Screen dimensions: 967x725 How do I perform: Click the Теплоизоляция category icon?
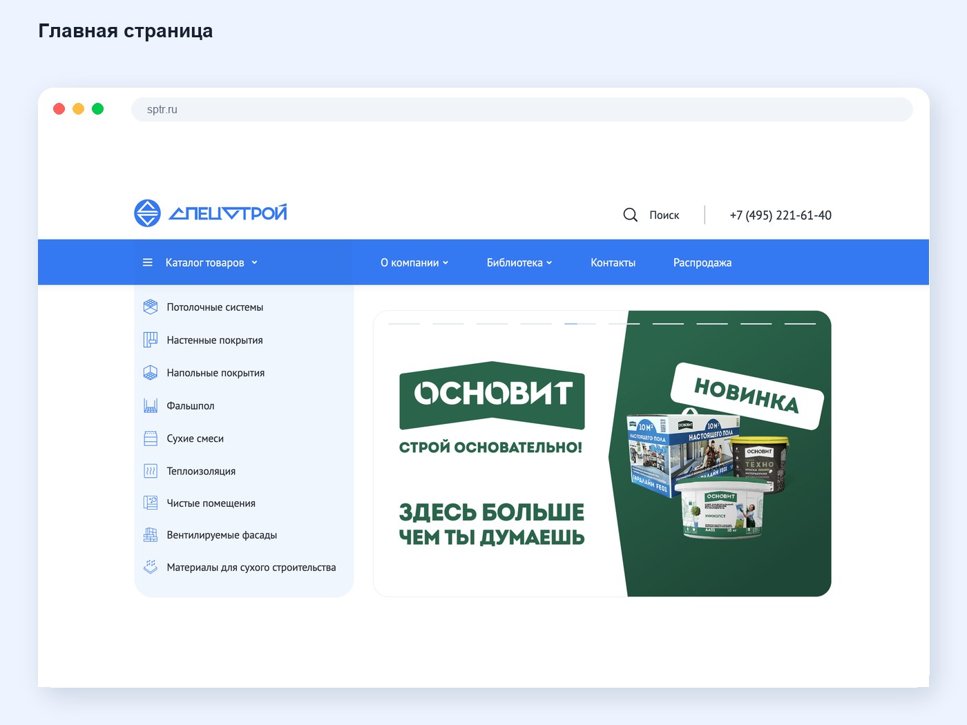151,471
